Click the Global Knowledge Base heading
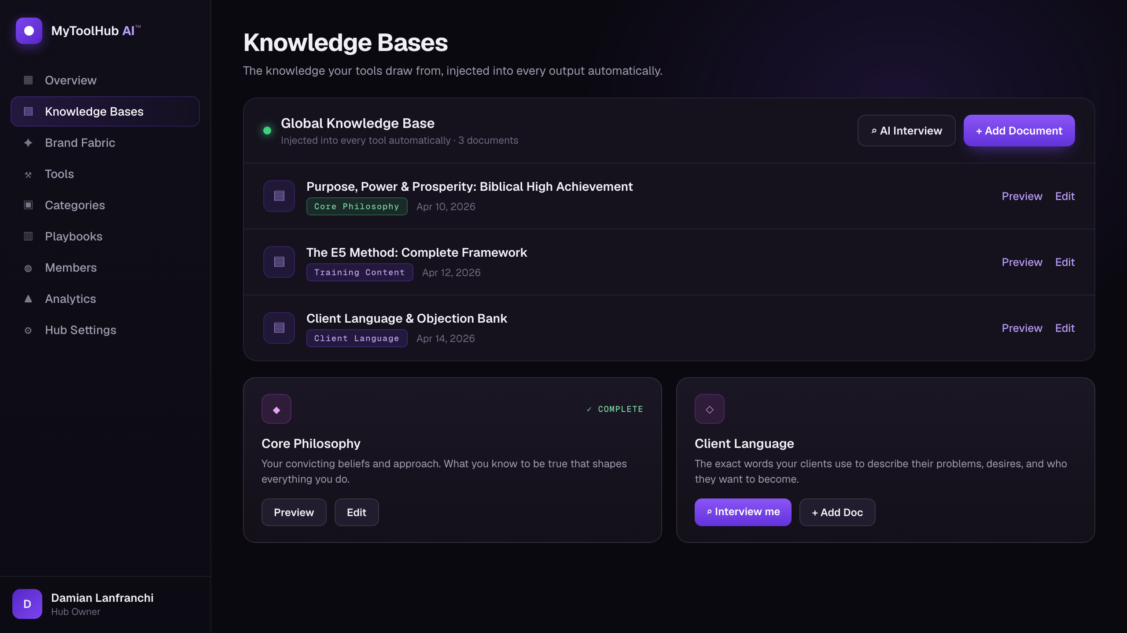 357,123
